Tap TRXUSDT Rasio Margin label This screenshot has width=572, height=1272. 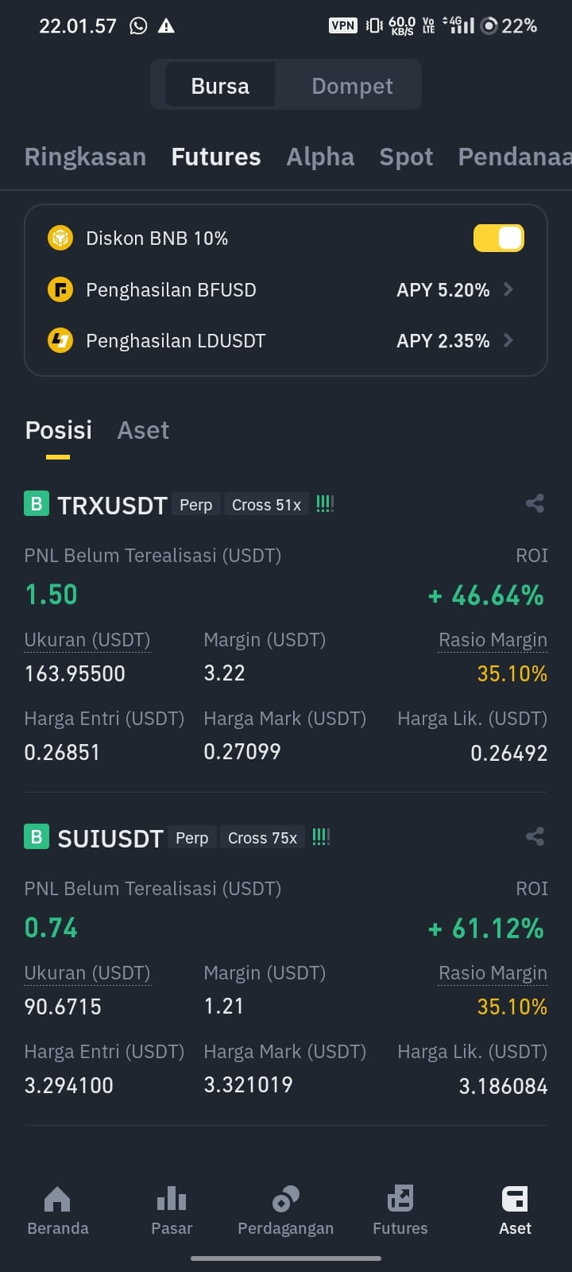pos(493,640)
